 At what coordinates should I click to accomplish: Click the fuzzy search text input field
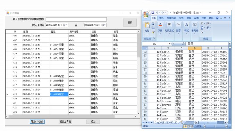[x=76, y=19]
